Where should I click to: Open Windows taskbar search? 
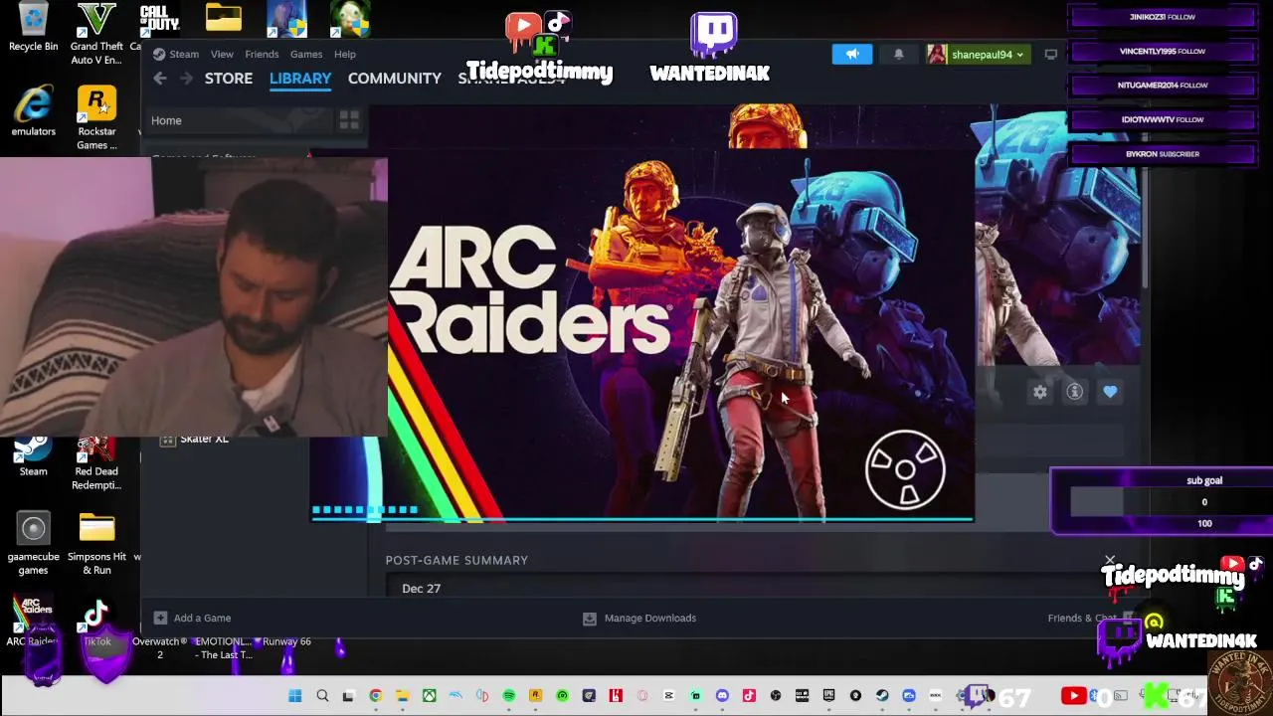coord(322,696)
